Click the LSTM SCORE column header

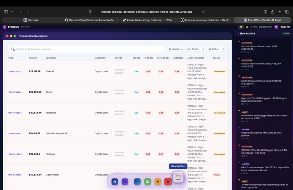point(163,58)
